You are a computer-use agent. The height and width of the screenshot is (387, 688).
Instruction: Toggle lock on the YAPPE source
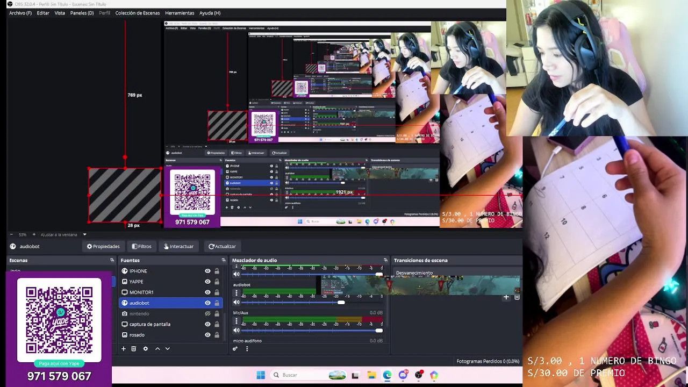pos(217,282)
